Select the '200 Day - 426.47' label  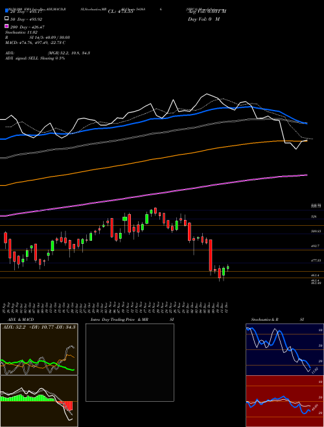coord(28,27)
